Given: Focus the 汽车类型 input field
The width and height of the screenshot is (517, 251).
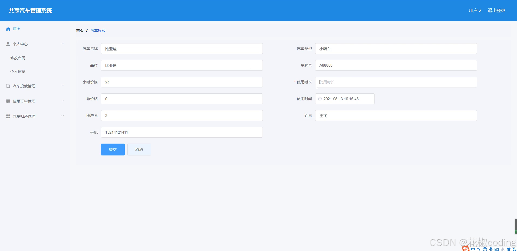Looking at the screenshot, I should [x=396, y=49].
